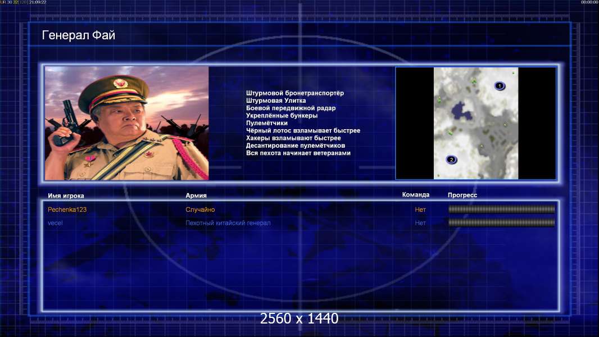The image size is (599, 337).
Task: Click the vecel loading progress bar
Action: [x=502, y=222]
